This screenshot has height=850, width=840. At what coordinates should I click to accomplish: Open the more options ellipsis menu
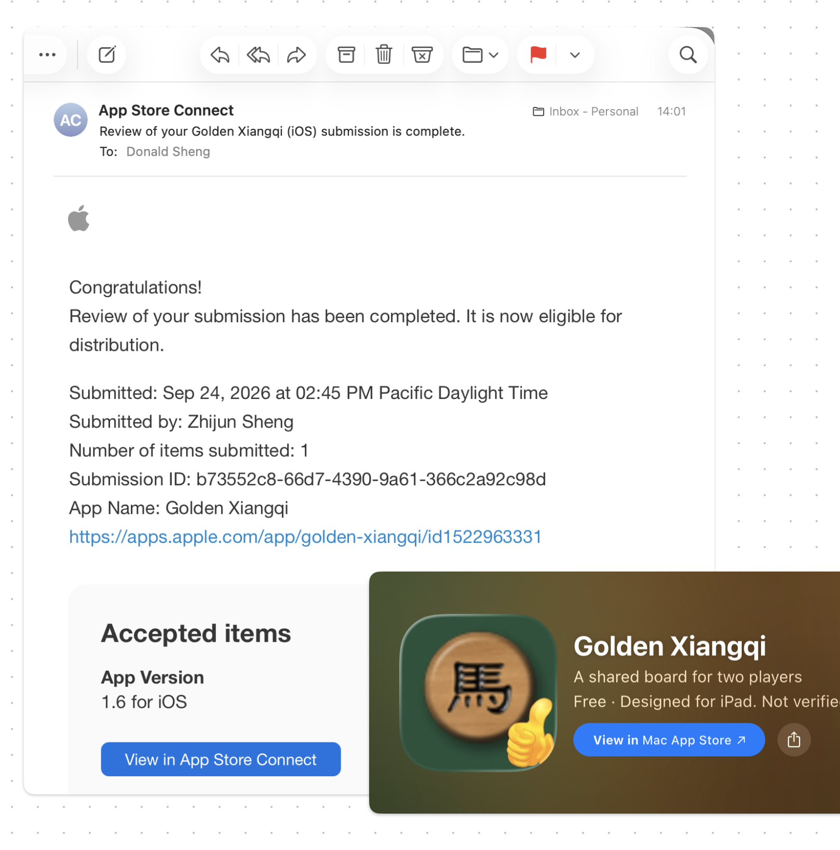point(47,55)
